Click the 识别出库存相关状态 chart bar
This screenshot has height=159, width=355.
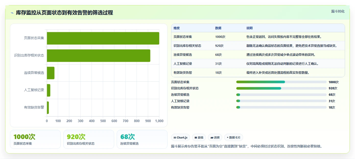99,56
